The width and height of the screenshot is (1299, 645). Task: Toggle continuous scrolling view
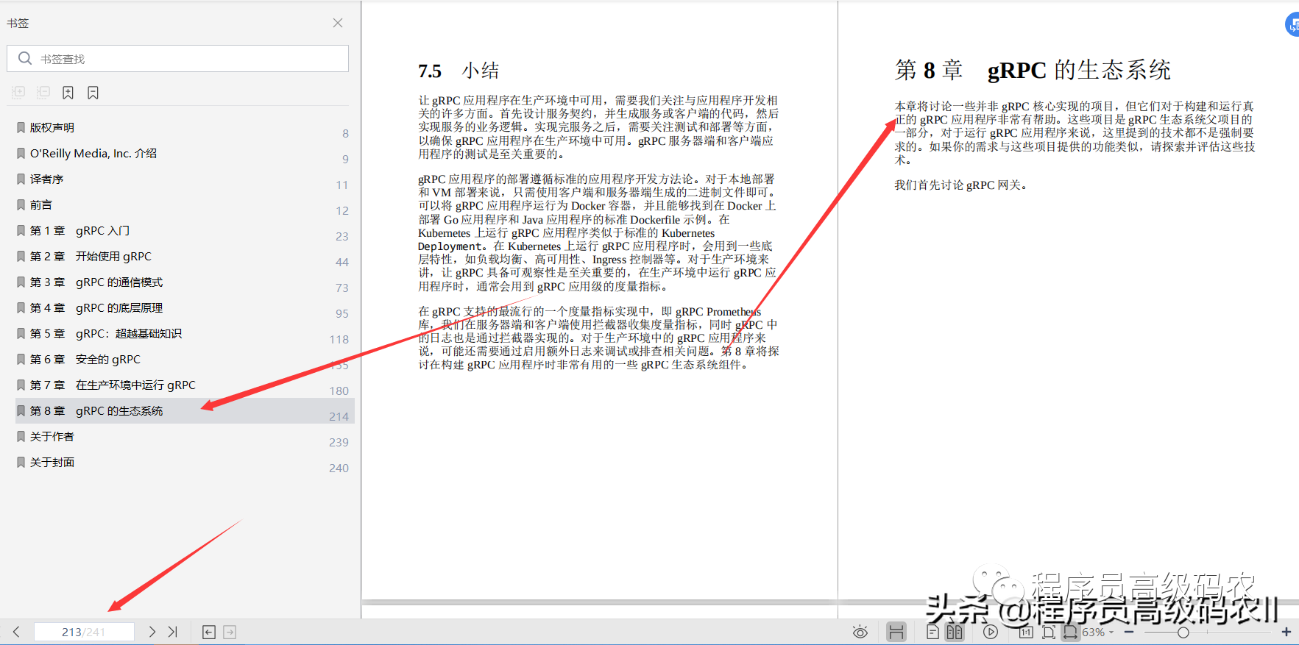pos(896,632)
